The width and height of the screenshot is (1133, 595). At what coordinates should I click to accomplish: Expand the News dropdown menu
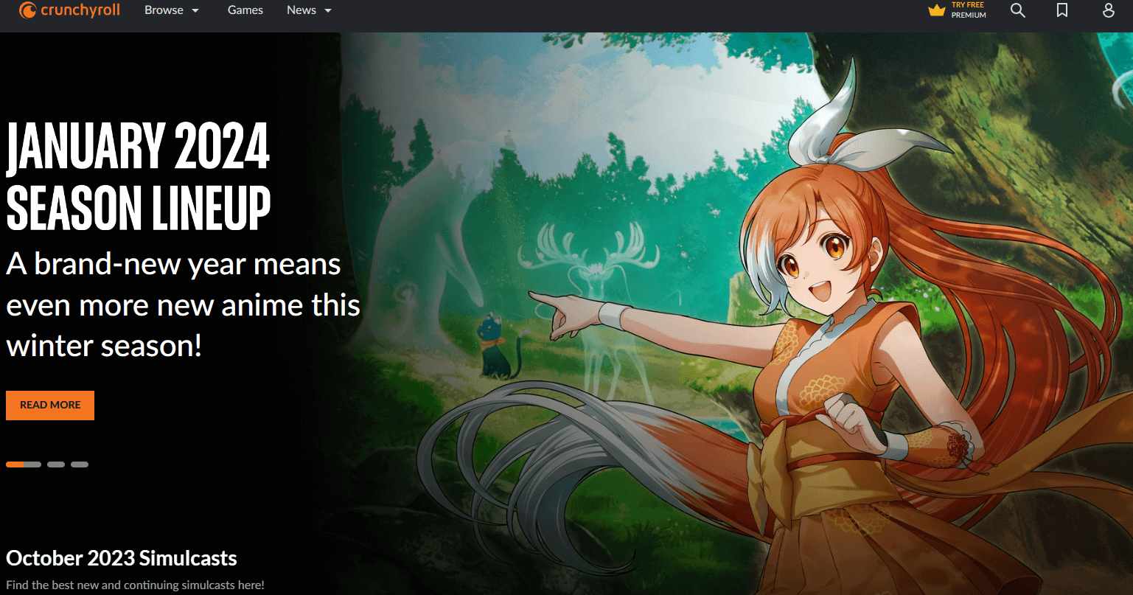310,10
